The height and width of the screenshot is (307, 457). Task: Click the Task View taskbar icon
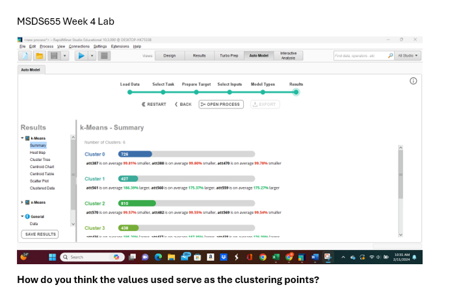pyautogui.click(x=133, y=257)
